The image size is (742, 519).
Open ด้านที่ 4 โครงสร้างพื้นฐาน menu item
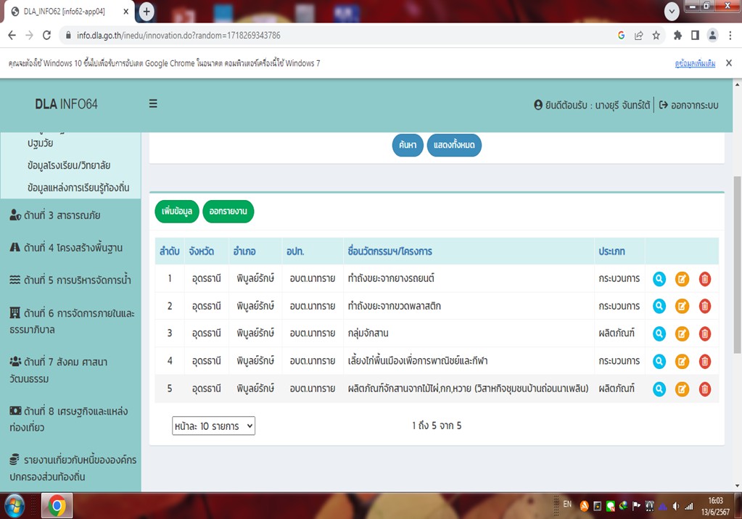(x=67, y=248)
